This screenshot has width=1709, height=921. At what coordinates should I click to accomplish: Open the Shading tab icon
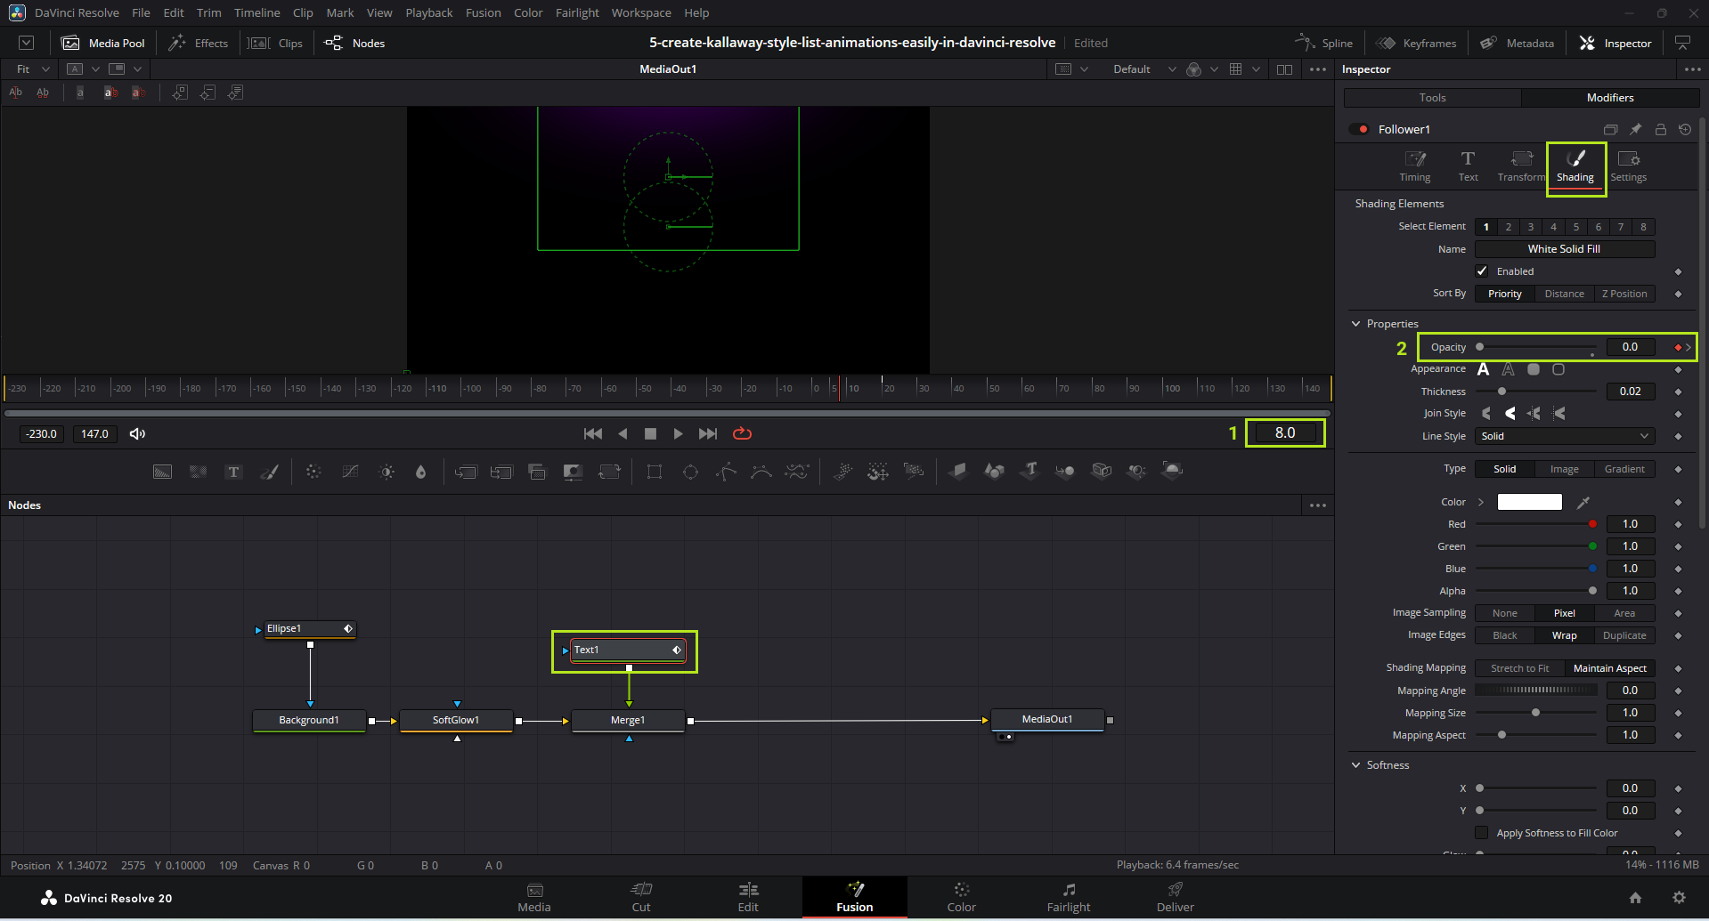point(1575,160)
